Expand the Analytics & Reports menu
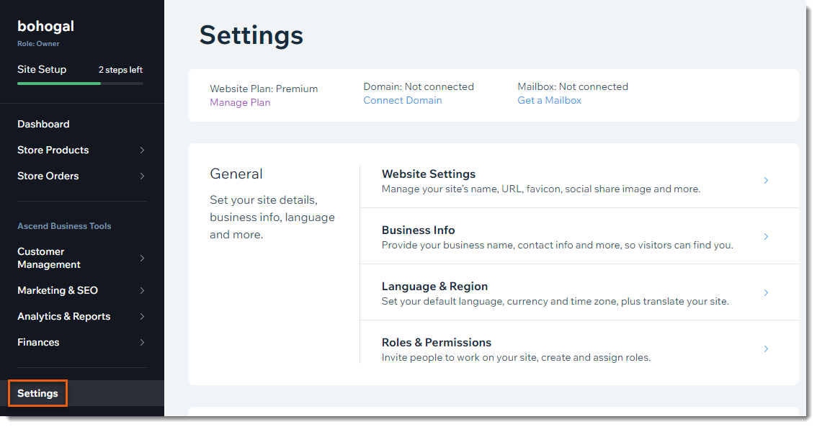Image resolution: width=817 pixels, height=427 pixels. tap(143, 316)
